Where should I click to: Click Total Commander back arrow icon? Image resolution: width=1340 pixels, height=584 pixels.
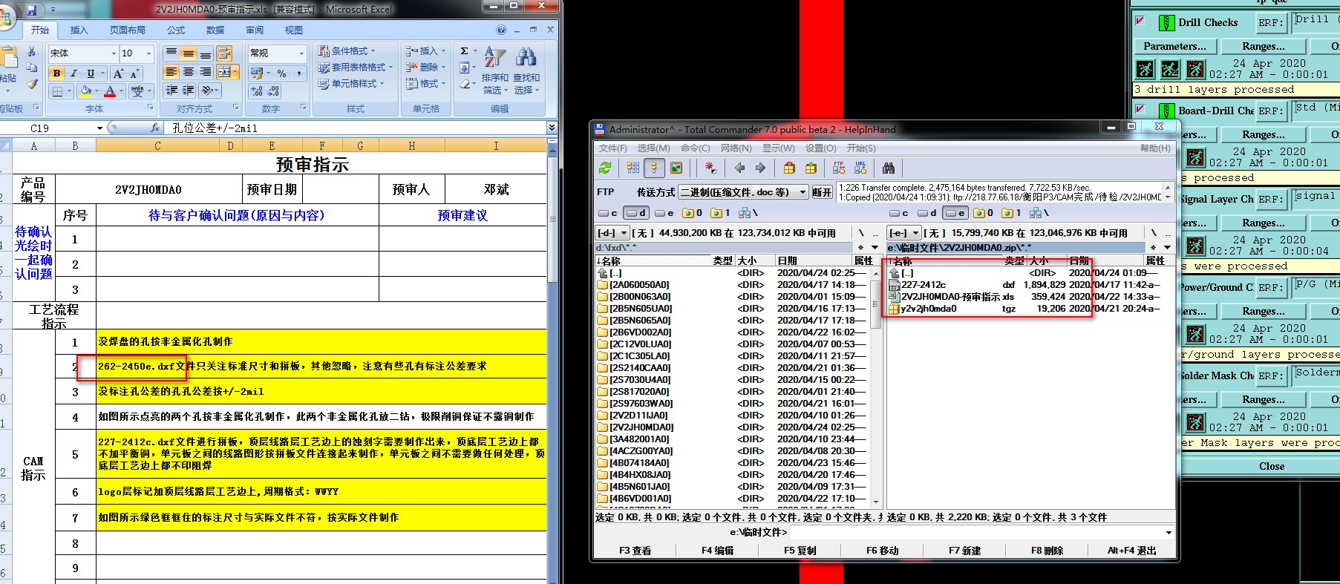tap(739, 168)
